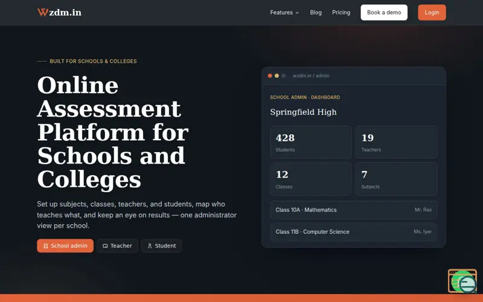The height and width of the screenshot is (302, 483).
Task: Click the 12 Classes card
Action: (311, 179)
